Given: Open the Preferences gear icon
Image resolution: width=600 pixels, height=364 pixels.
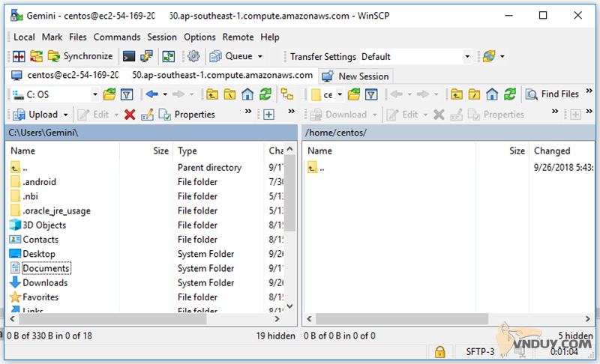Looking at the screenshot, I should [x=193, y=56].
